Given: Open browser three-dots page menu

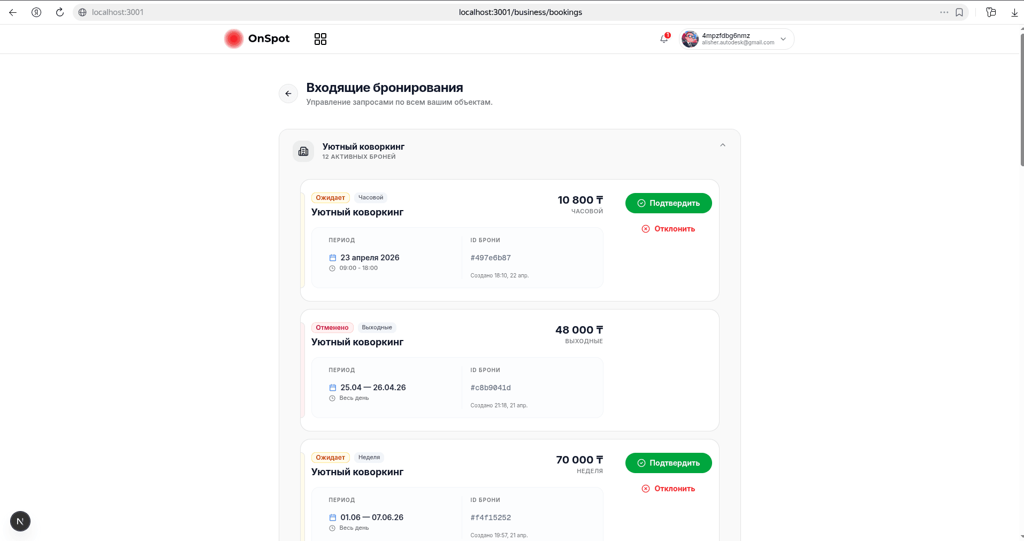Looking at the screenshot, I should click(944, 12).
